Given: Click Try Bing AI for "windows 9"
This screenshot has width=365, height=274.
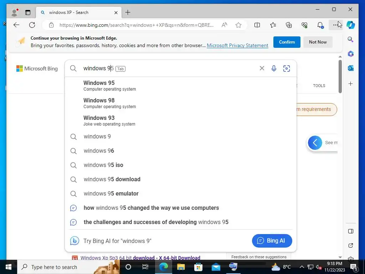Looking at the screenshot, I should tap(117, 241).
